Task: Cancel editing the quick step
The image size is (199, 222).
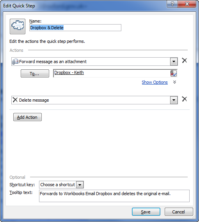Action: (x=179, y=212)
